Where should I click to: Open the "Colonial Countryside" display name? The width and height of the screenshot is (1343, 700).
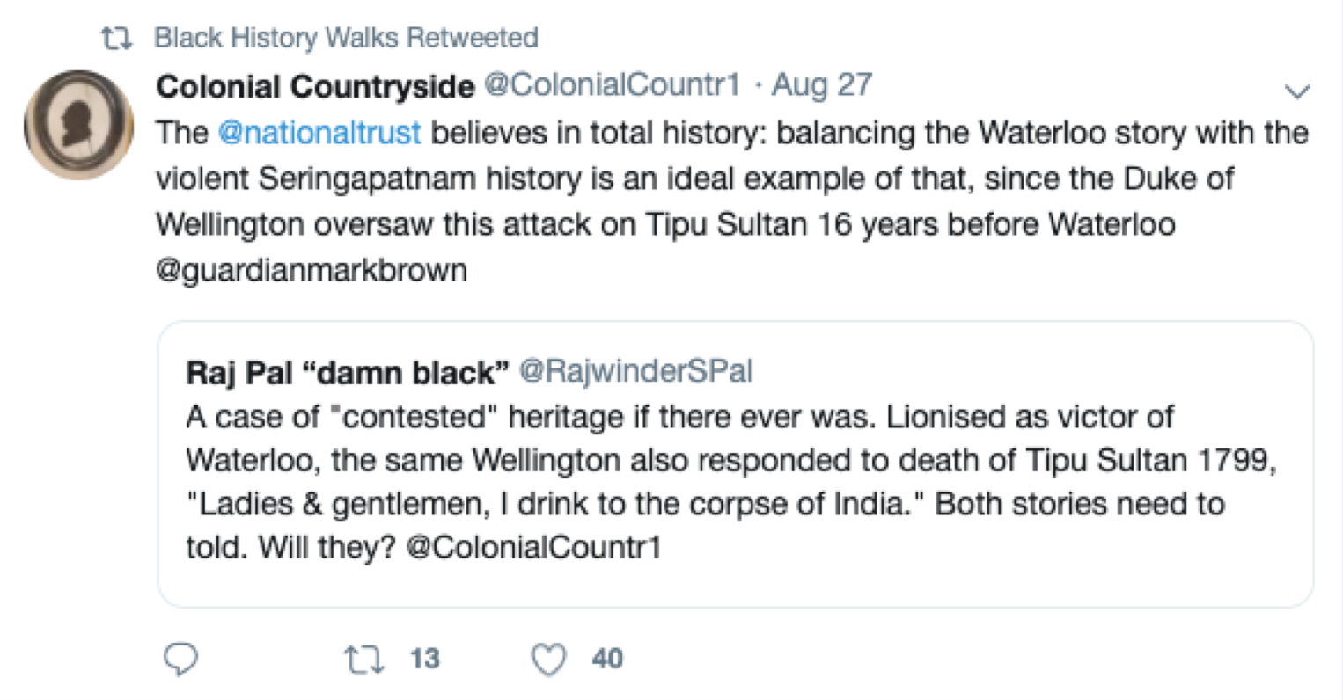coord(315,86)
